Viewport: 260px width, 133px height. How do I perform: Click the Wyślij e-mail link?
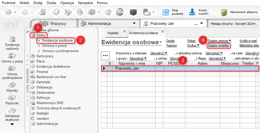(x=248, y=41)
